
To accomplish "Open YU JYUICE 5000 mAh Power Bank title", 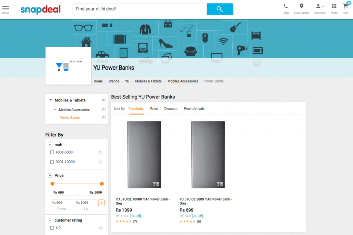I will pyautogui.click(x=206, y=201).
